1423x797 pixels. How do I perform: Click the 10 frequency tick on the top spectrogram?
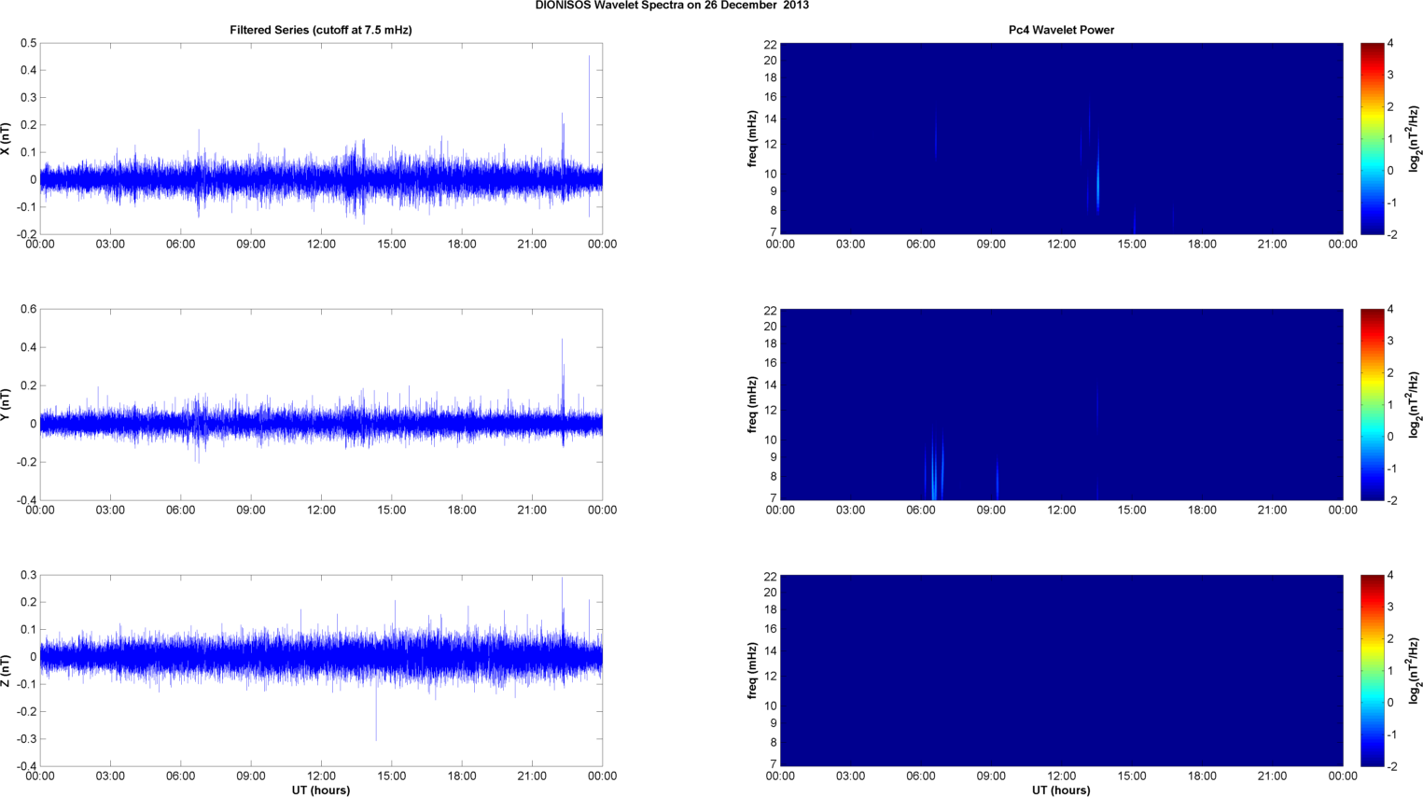click(770, 174)
